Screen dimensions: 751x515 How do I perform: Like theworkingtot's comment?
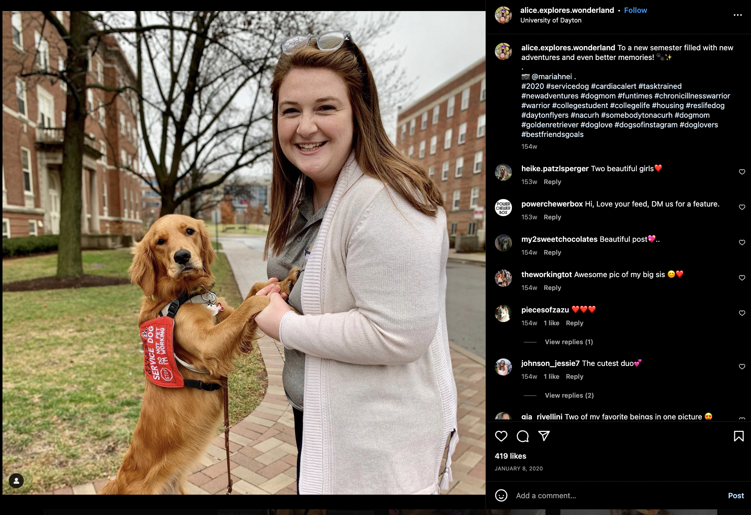742,278
